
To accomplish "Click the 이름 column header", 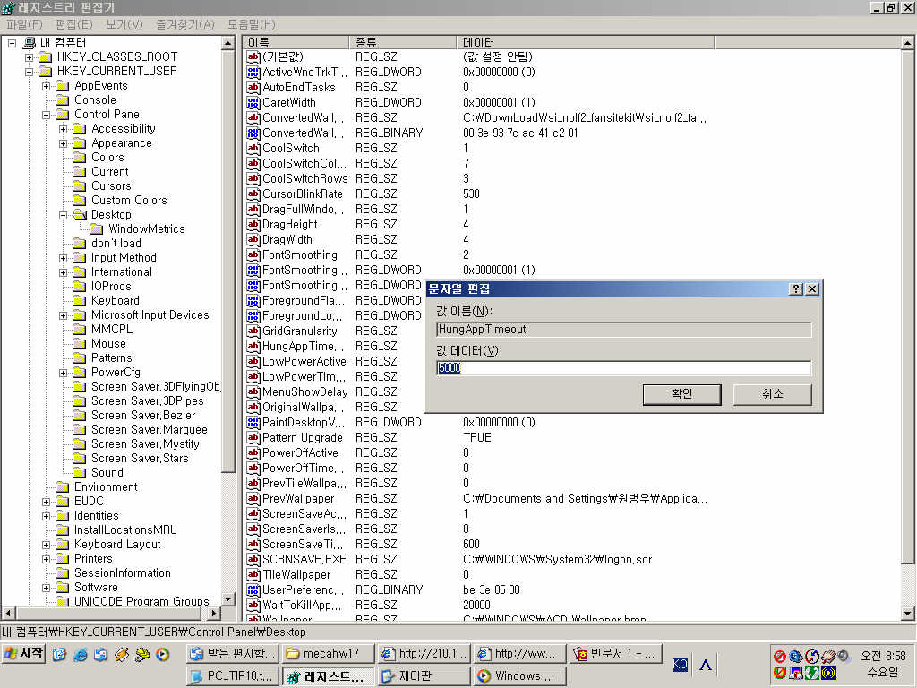I will click(x=296, y=42).
